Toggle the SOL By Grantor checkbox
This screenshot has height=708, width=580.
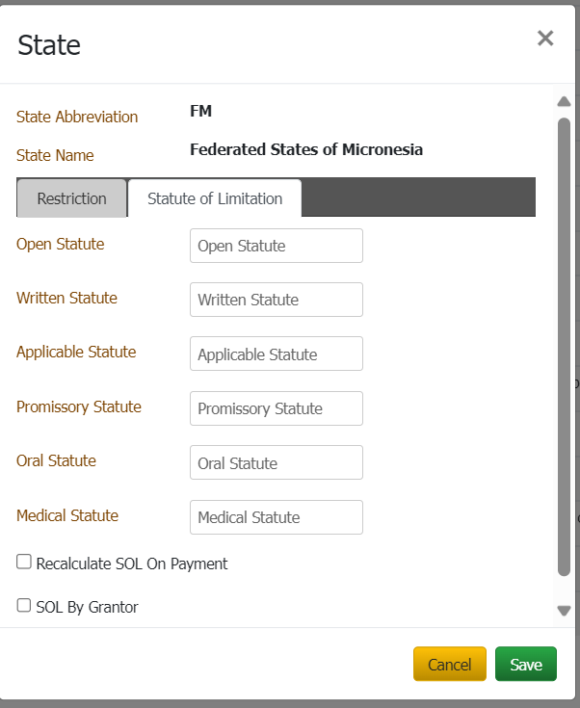[x=24, y=605]
